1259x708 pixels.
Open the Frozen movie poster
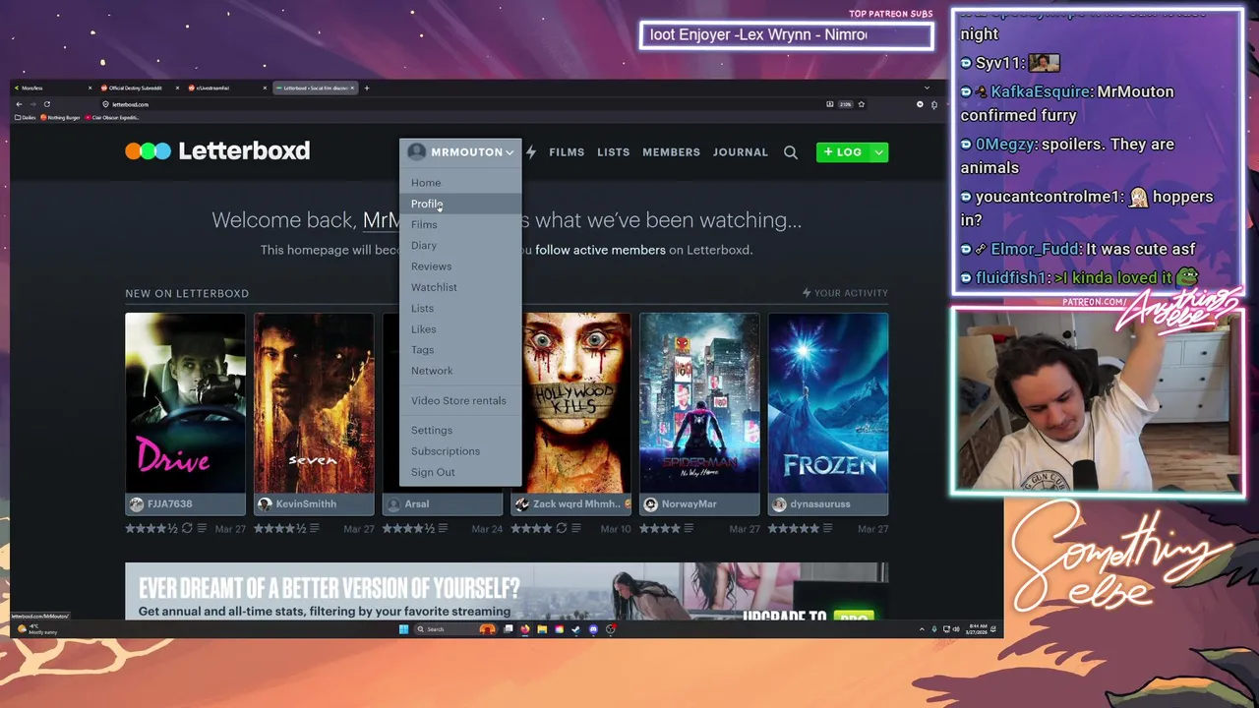[x=828, y=403]
